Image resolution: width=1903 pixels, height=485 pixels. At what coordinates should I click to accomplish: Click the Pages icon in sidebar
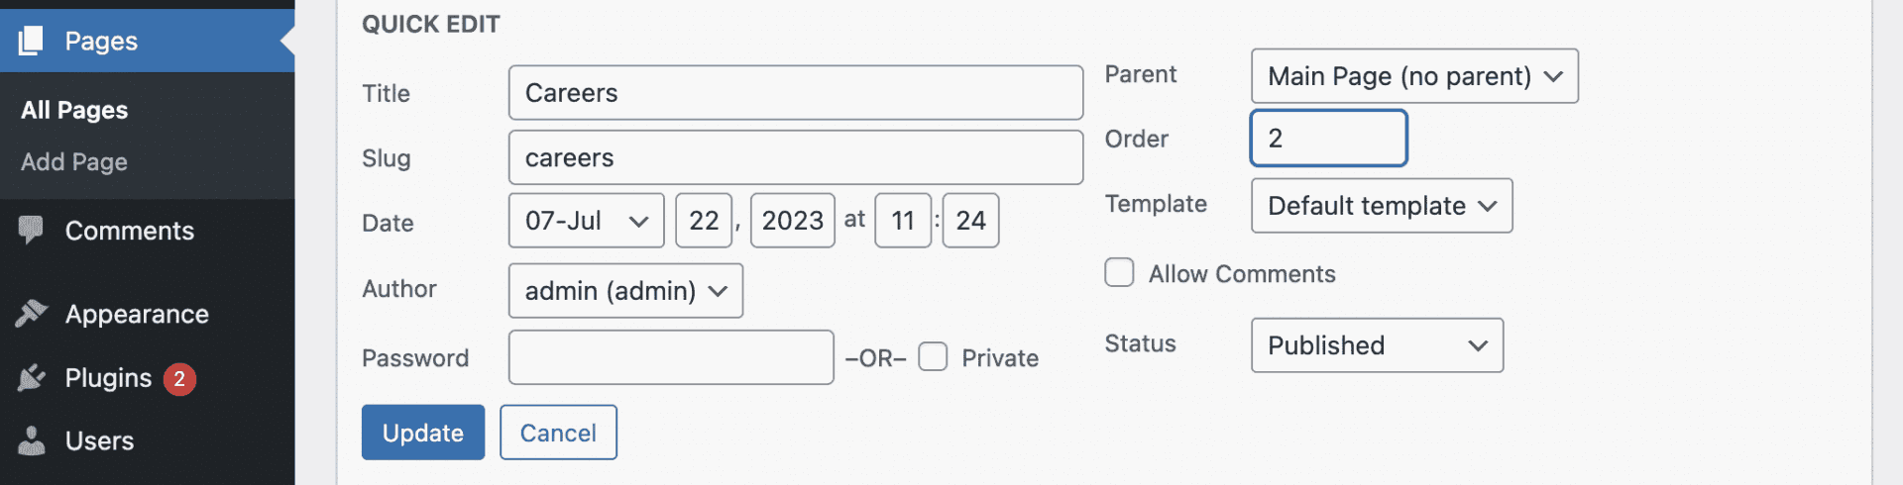coord(31,41)
